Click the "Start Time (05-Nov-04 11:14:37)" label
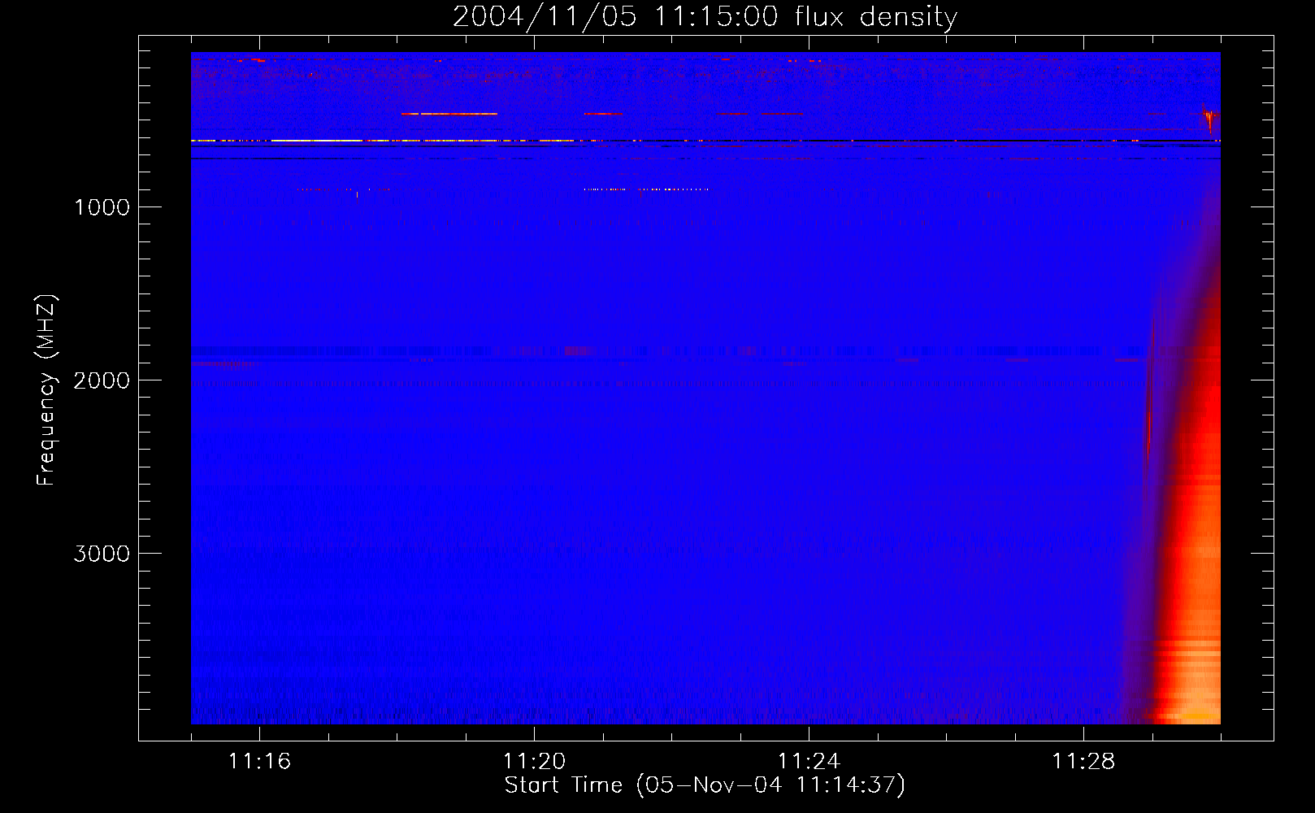 pos(705,785)
